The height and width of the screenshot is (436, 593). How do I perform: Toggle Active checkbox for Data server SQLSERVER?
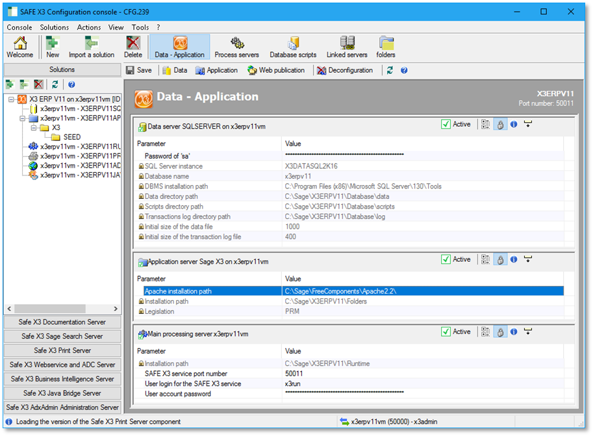click(446, 124)
